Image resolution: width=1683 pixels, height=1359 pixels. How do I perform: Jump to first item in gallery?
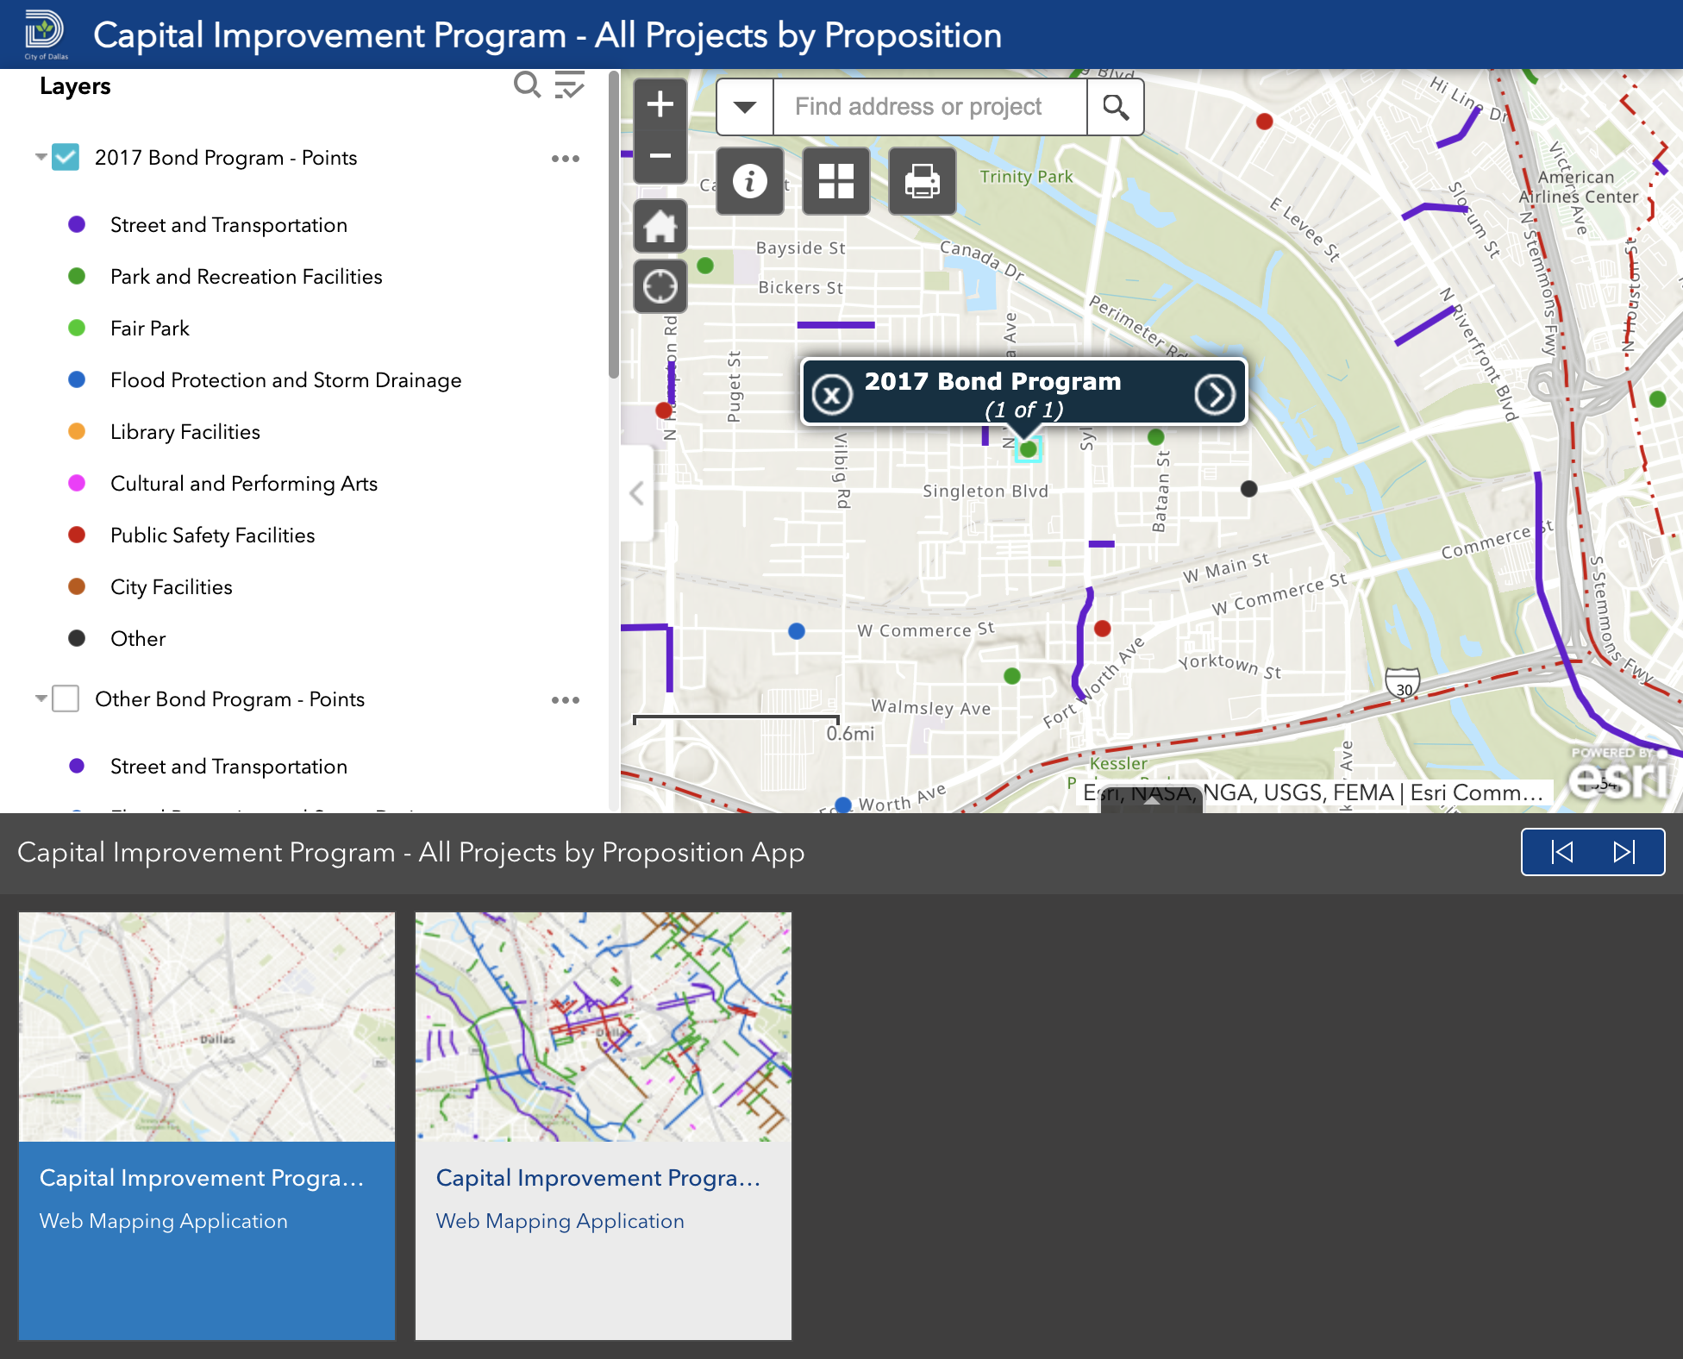tap(1561, 852)
